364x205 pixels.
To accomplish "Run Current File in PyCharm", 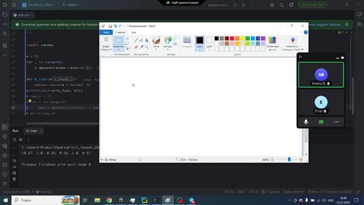I will [235, 5].
